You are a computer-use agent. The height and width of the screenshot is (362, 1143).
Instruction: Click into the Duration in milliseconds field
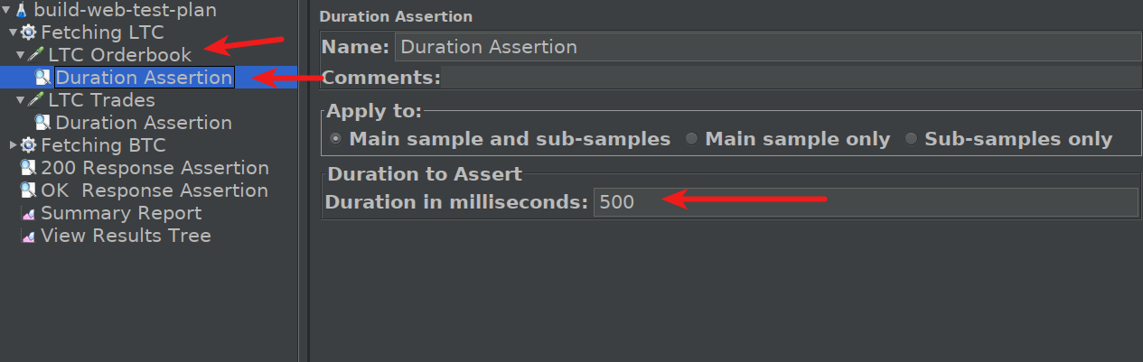(x=866, y=202)
